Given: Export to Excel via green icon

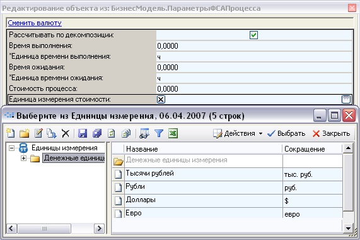Looking at the screenshot, I should pyautogui.click(x=173, y=133).
